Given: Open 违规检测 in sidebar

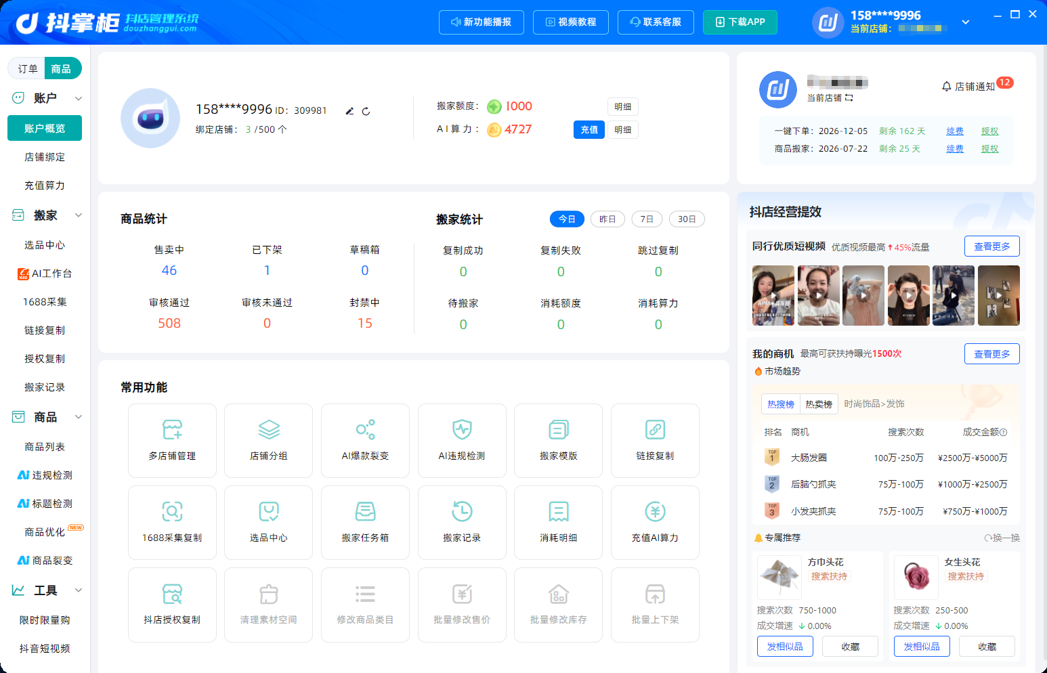Looking at the screenshot, I should tap(45, 475).
